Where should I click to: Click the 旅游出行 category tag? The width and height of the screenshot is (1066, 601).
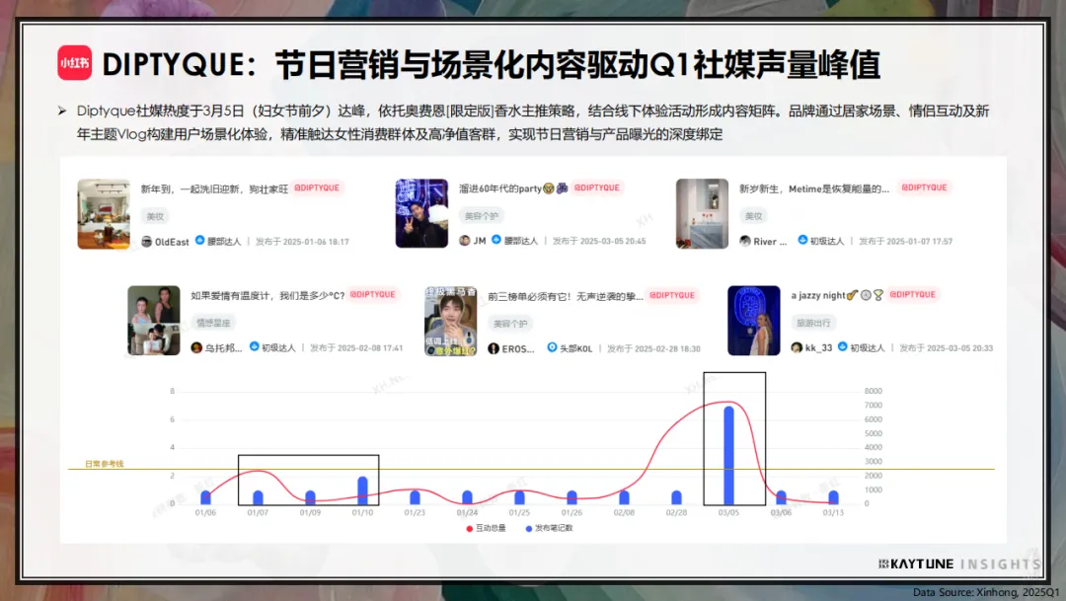tap(813, 323)
